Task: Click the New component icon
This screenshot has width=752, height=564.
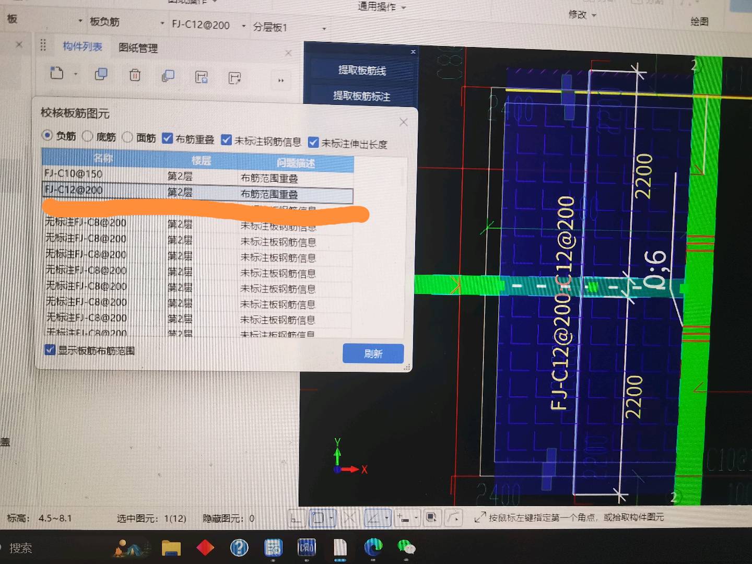Action: [x=56, y=73]
